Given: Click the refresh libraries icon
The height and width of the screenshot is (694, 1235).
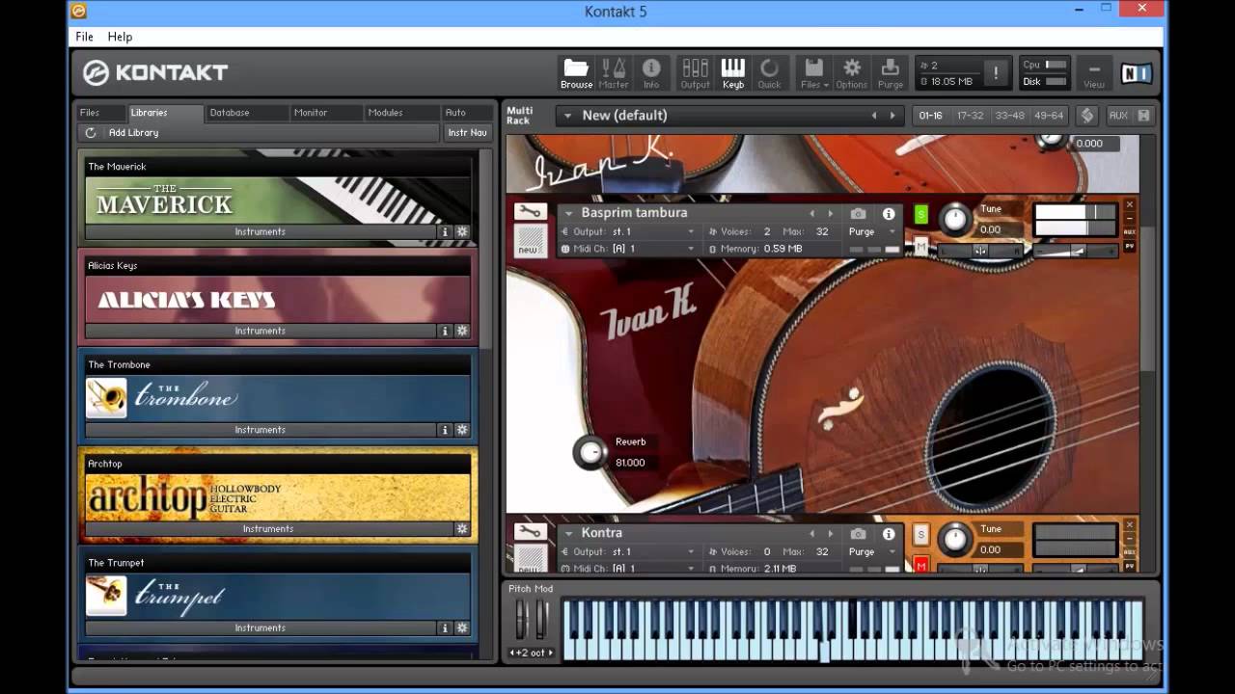Looking at the screenshot, I should tap(91, 133).
